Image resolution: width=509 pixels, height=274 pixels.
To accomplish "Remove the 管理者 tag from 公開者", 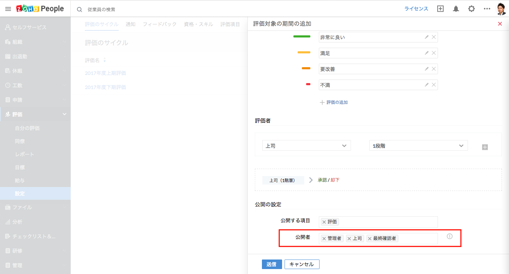I will (324, 239).
